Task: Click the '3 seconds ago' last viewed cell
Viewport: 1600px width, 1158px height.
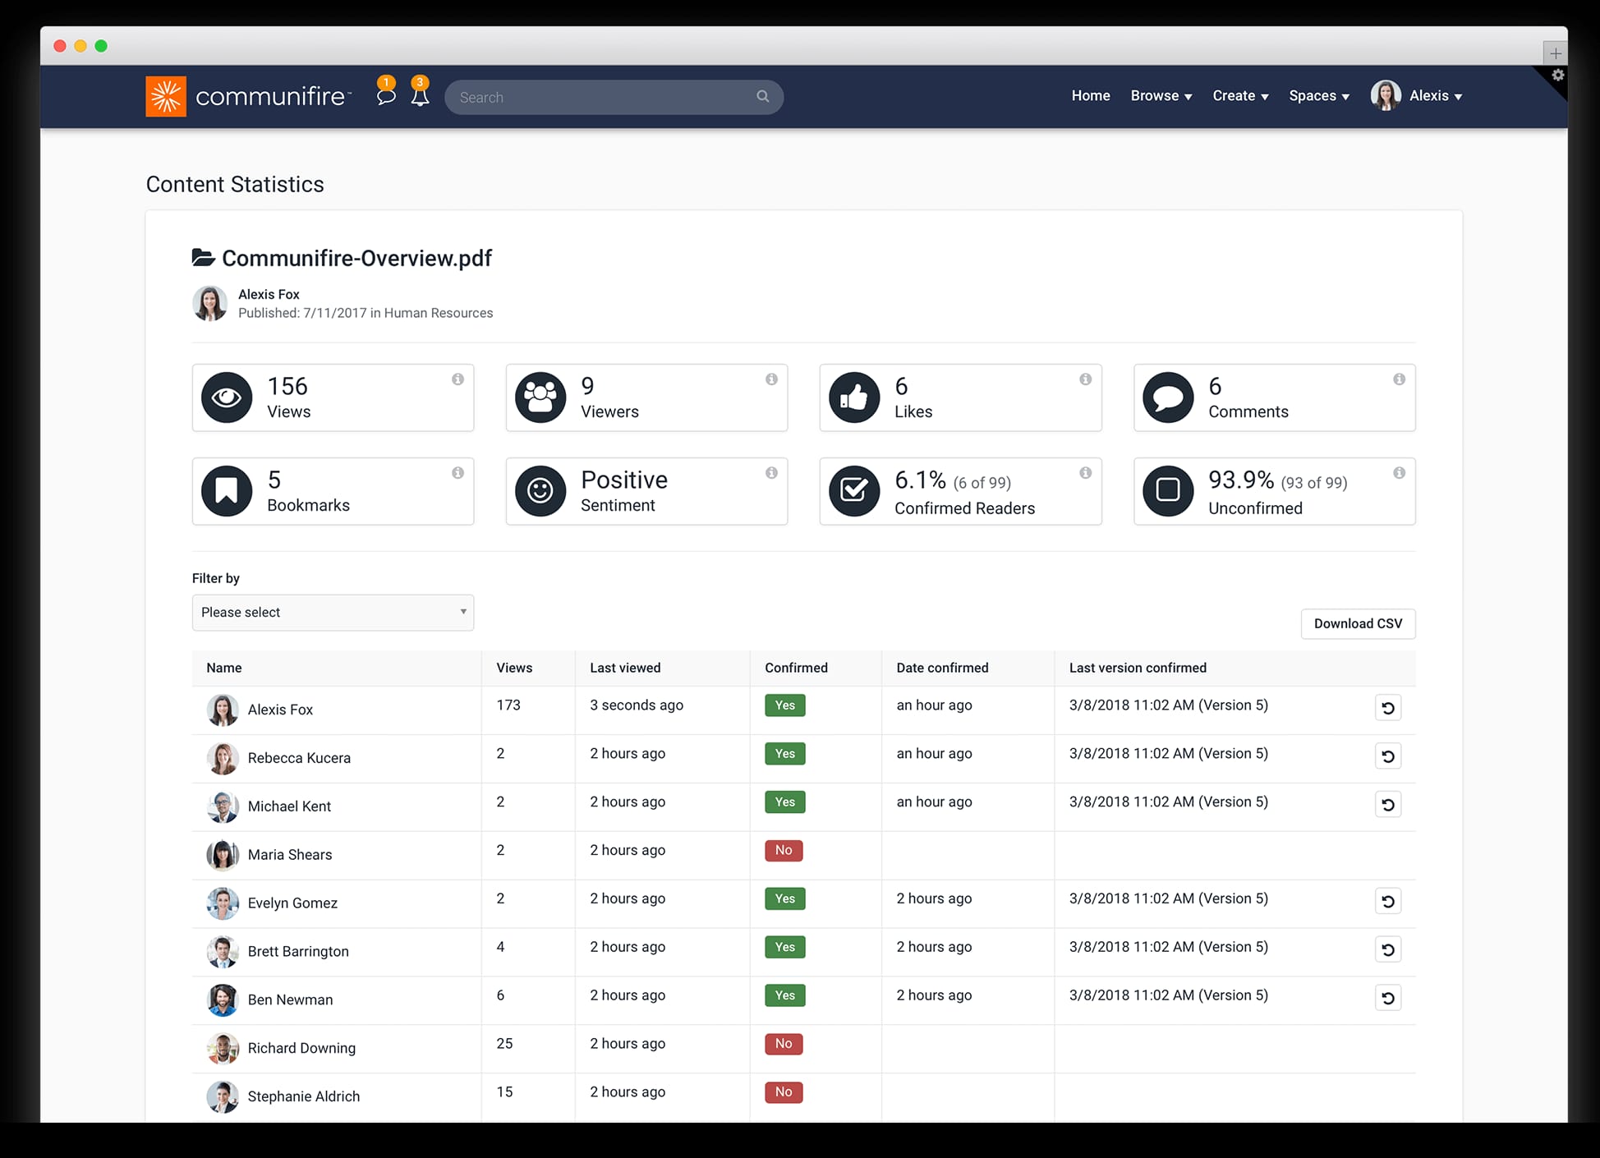Action: [637, 705]
